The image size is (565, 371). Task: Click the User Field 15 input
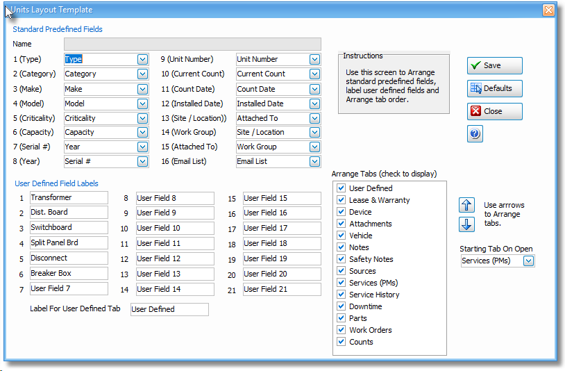click(x=282, y=198)
